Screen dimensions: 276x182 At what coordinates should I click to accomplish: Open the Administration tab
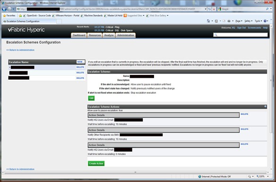point(126,35)
